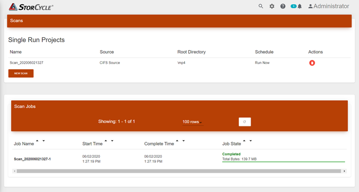Click the Scans header bar
The image size is (359, 192).
coord(179,21)
